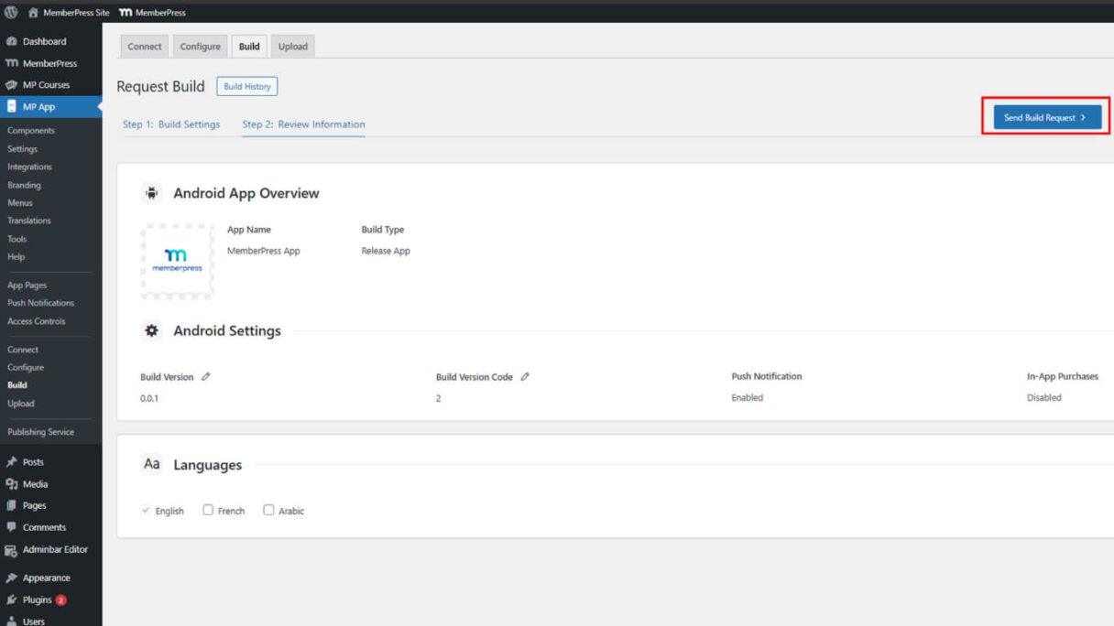Screen dimensions: 1114x626
Task: Click the Send Build Request button
Action: 1045,117
